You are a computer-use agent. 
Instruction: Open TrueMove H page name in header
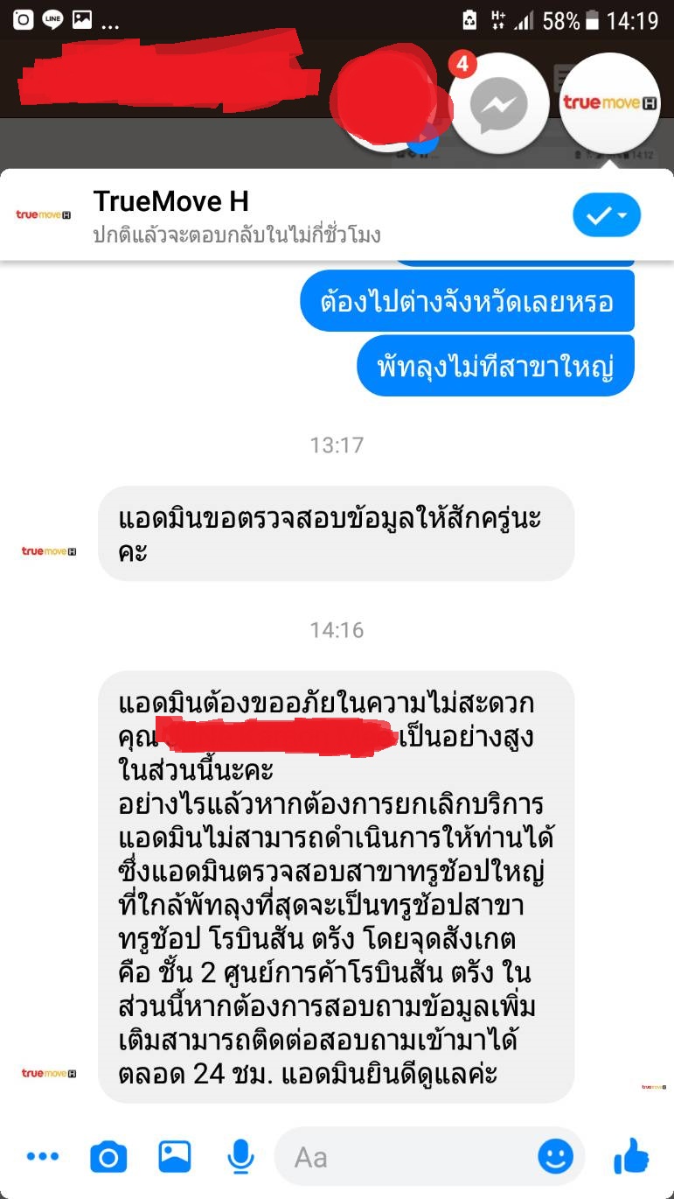[x=171, y=201]
